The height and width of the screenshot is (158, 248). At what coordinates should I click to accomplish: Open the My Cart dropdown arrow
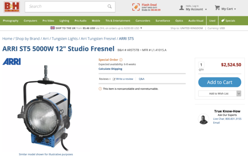pos(235,9)
